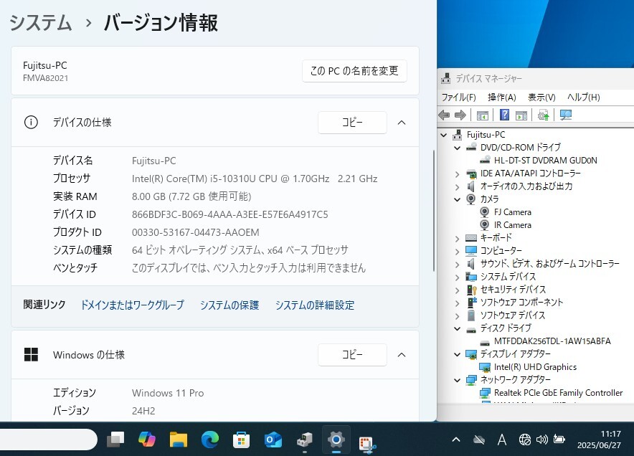Open the システムの保護 link
Screen dimensions: 634x456
(230, 305)
